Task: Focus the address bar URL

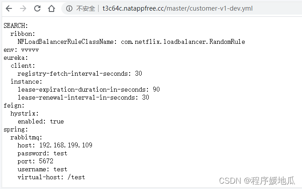Action: [177, 8]
